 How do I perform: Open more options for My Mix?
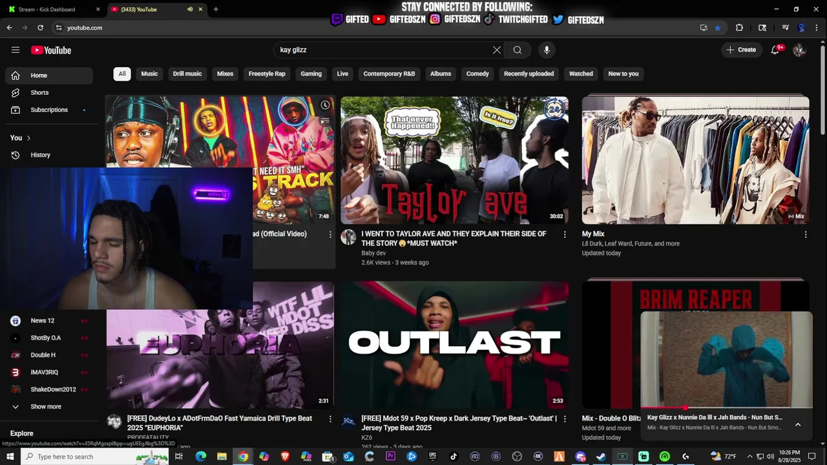(806, 234)
